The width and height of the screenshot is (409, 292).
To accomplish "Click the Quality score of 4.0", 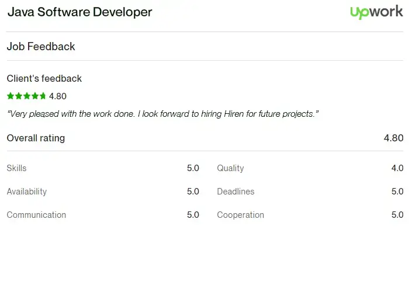I will [397, 168].
